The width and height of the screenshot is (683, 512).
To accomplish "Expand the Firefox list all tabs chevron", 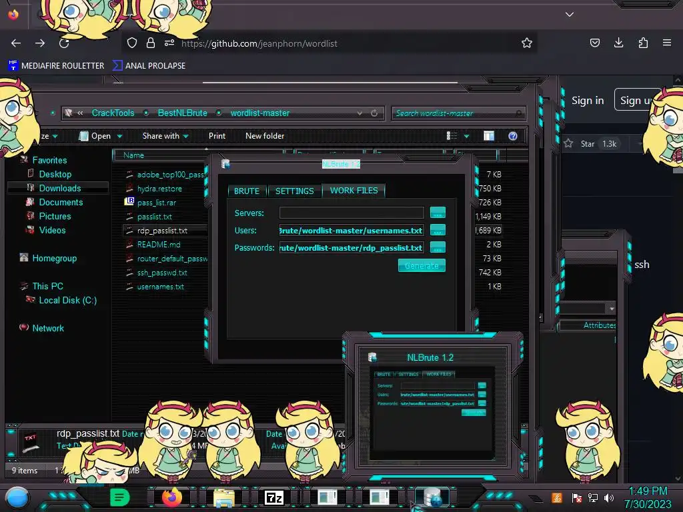I will pyautogui.click(x=570, y=15).
